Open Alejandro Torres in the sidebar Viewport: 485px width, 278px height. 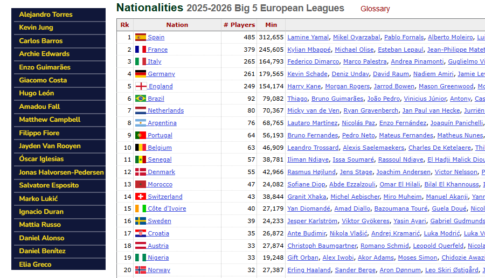46,15
